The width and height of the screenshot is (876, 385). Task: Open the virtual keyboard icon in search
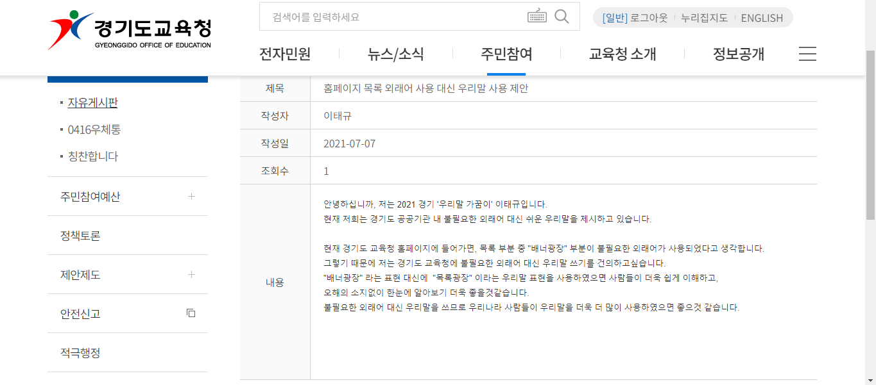[537, 17]
